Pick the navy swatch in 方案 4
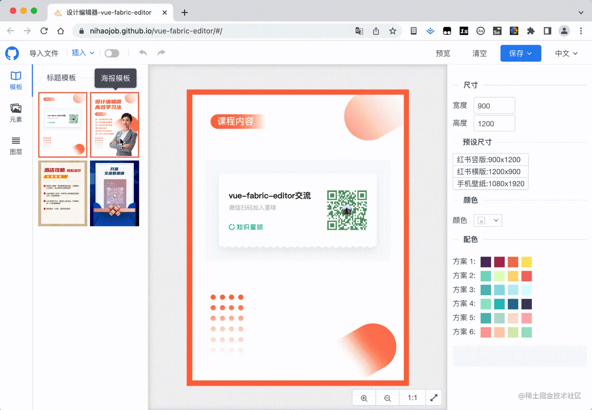Screen dimensions: 592x410 (527, 304)
